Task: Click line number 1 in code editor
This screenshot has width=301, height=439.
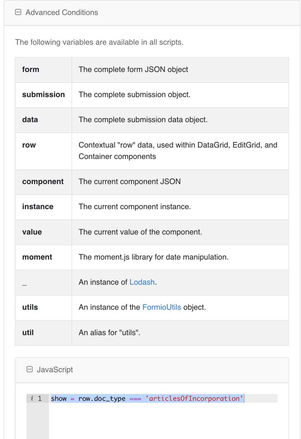Action: 40,398
